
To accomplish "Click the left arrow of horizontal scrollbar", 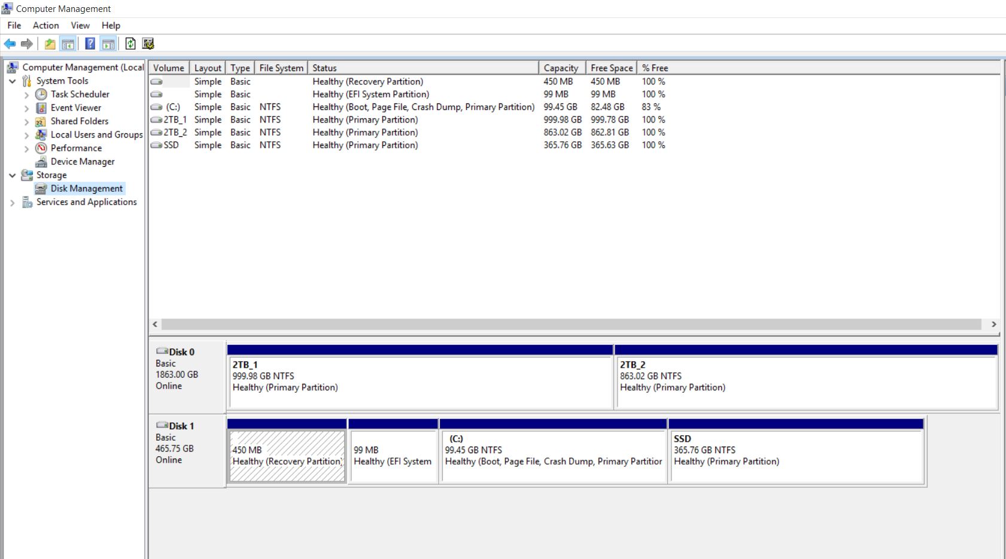I will click(x=155, y=324).
